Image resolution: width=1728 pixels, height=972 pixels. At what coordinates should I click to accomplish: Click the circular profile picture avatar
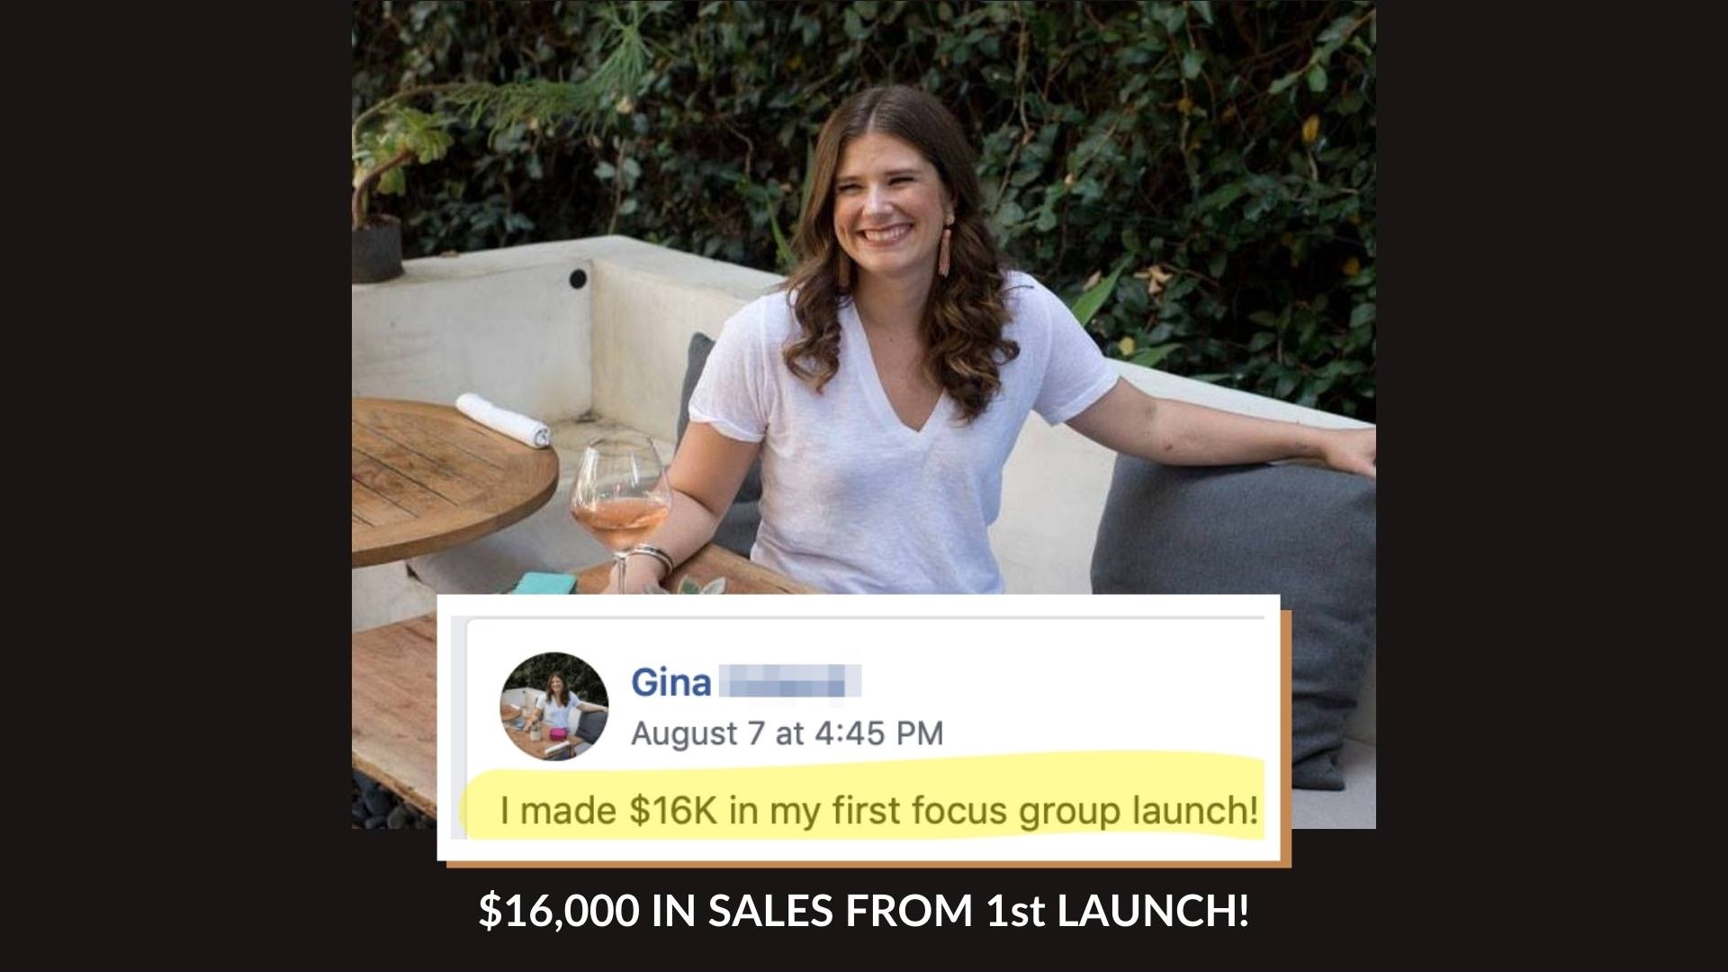[x=553, y=706]
